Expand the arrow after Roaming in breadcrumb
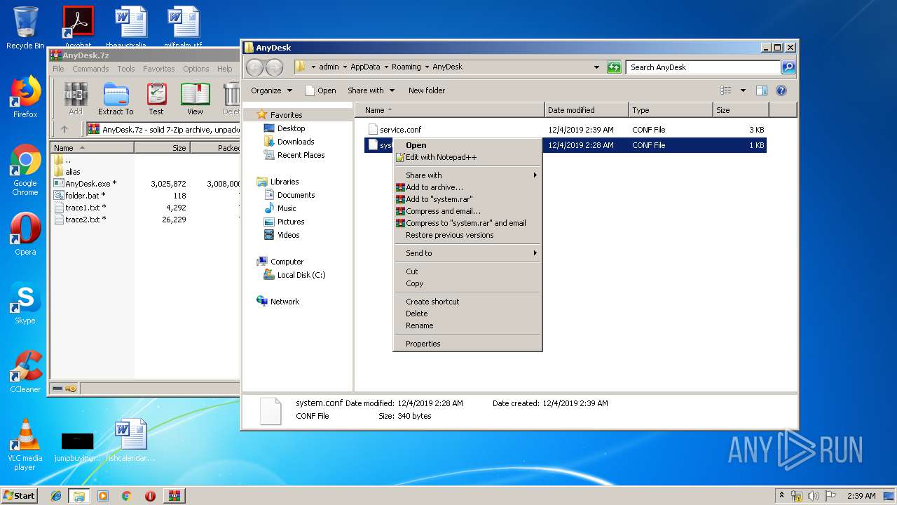This screenshot has width=897, height=505. [x=427, y=67]
